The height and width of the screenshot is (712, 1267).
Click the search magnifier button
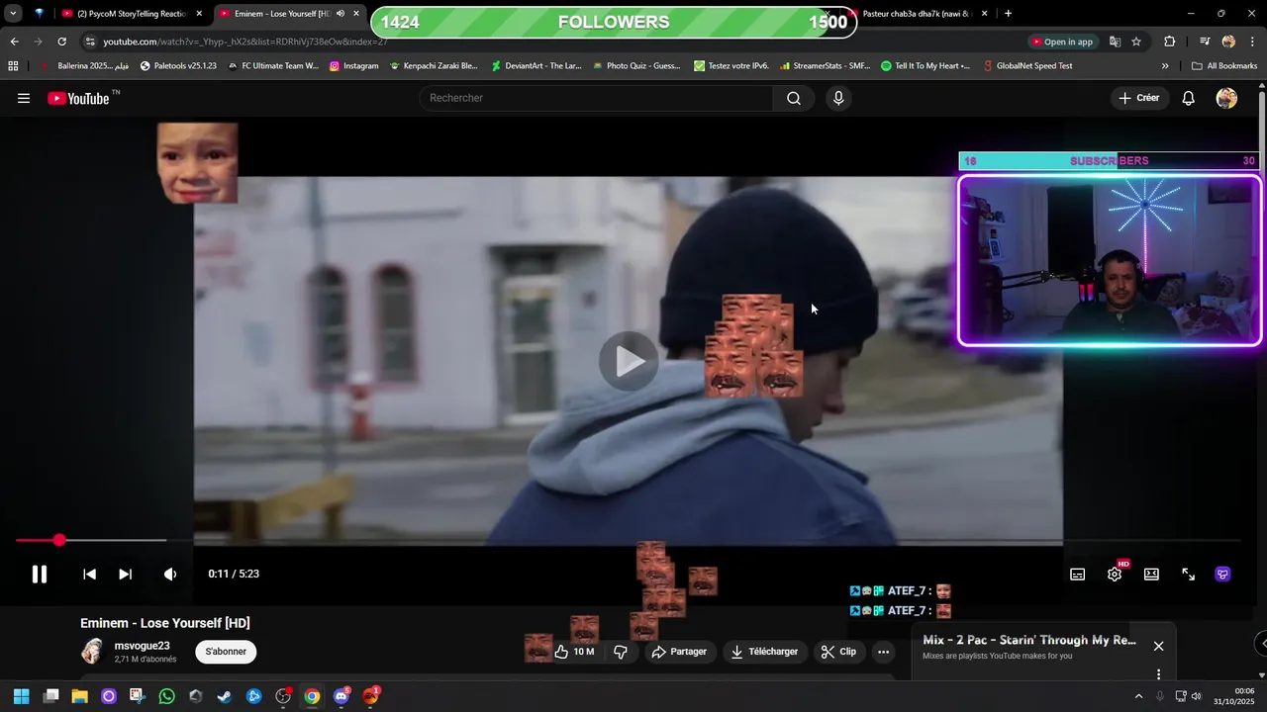point(794,98)
